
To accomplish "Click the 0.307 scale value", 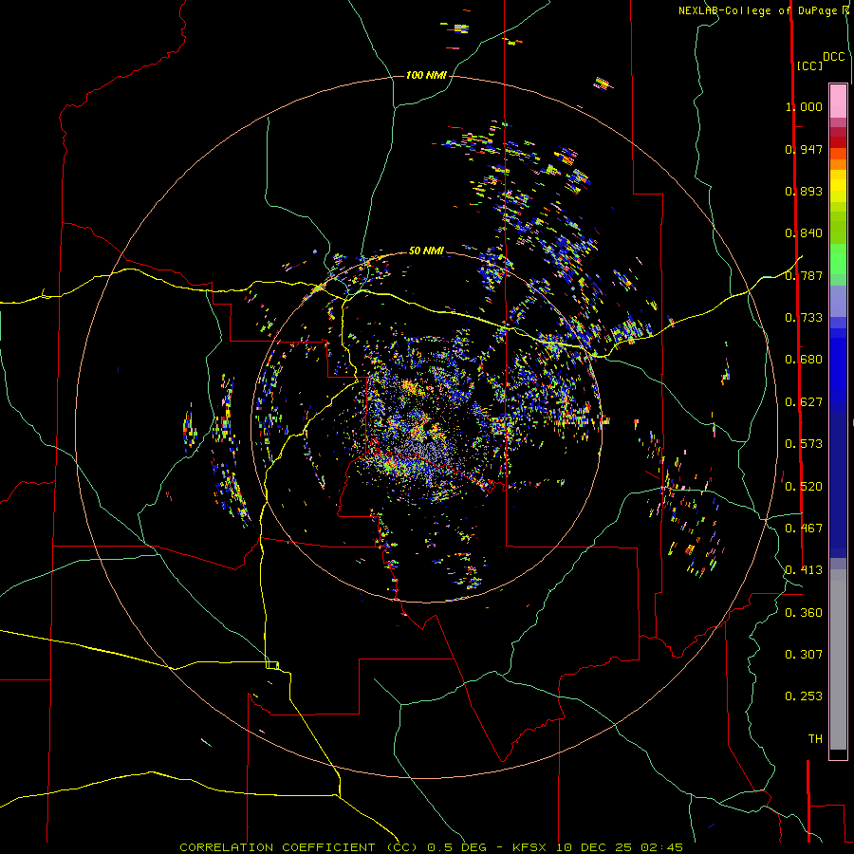I will (x=804, y=655).
